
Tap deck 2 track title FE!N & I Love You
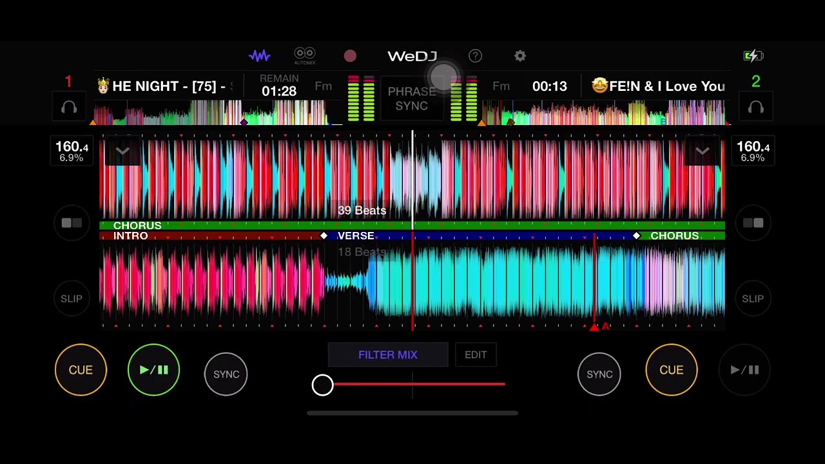pos(658,86)
